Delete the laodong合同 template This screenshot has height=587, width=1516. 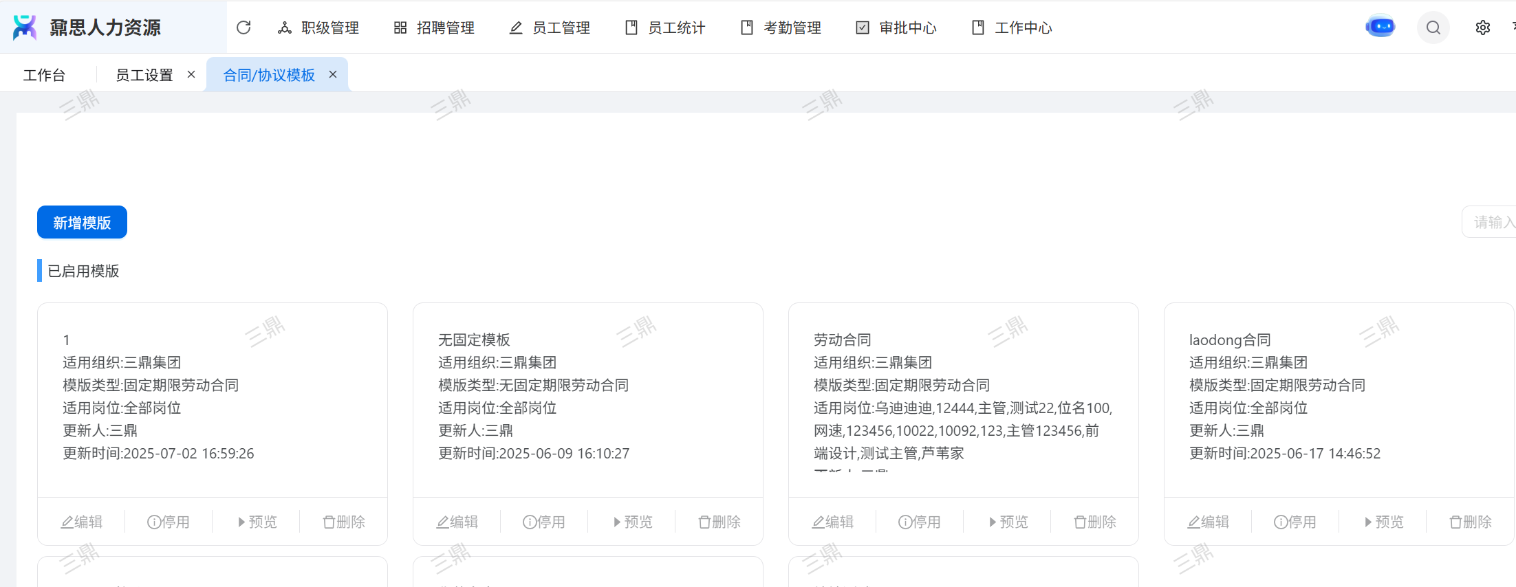1470,522
